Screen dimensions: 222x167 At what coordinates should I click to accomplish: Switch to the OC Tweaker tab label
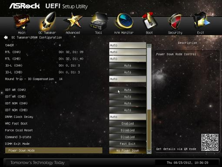point(47,33)
